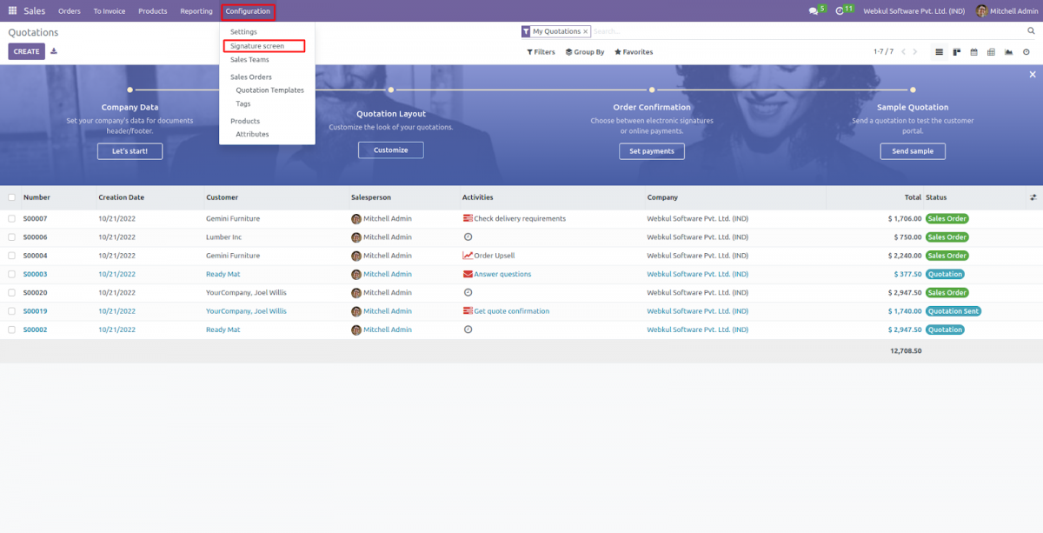The height and width of the screenshot is (533, 1043).
Task: Select checkbox for order S00006
Action: [x=12, y=237]
